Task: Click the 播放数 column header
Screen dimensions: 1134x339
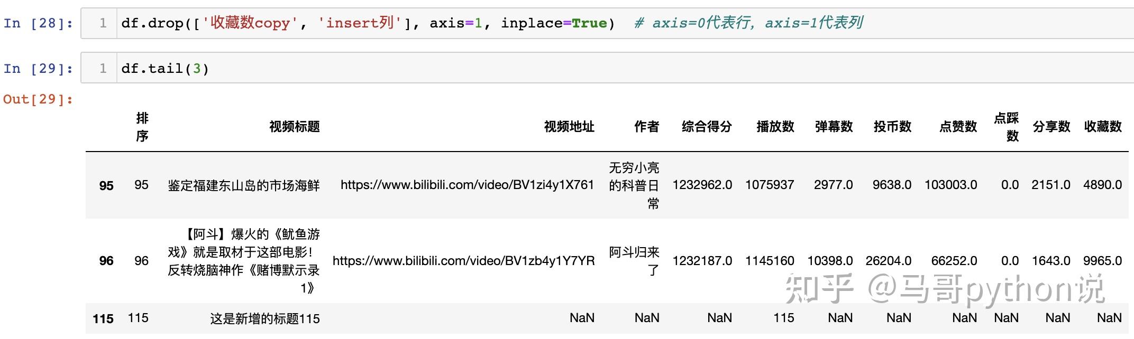Action: (x=775, y=127)
